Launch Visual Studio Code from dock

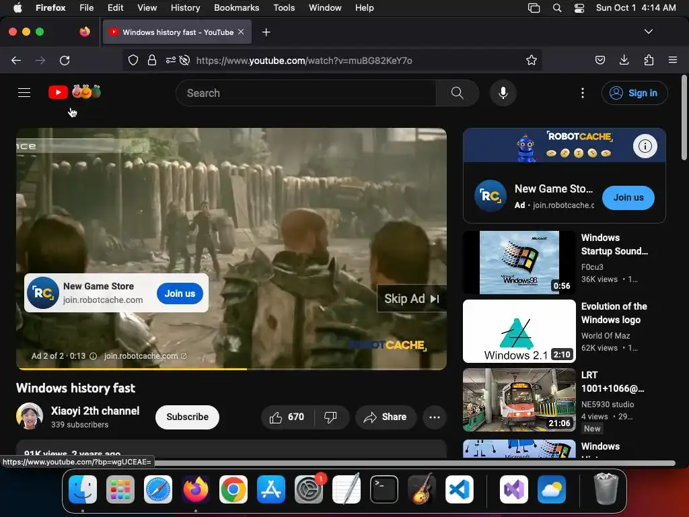point(459,489)
